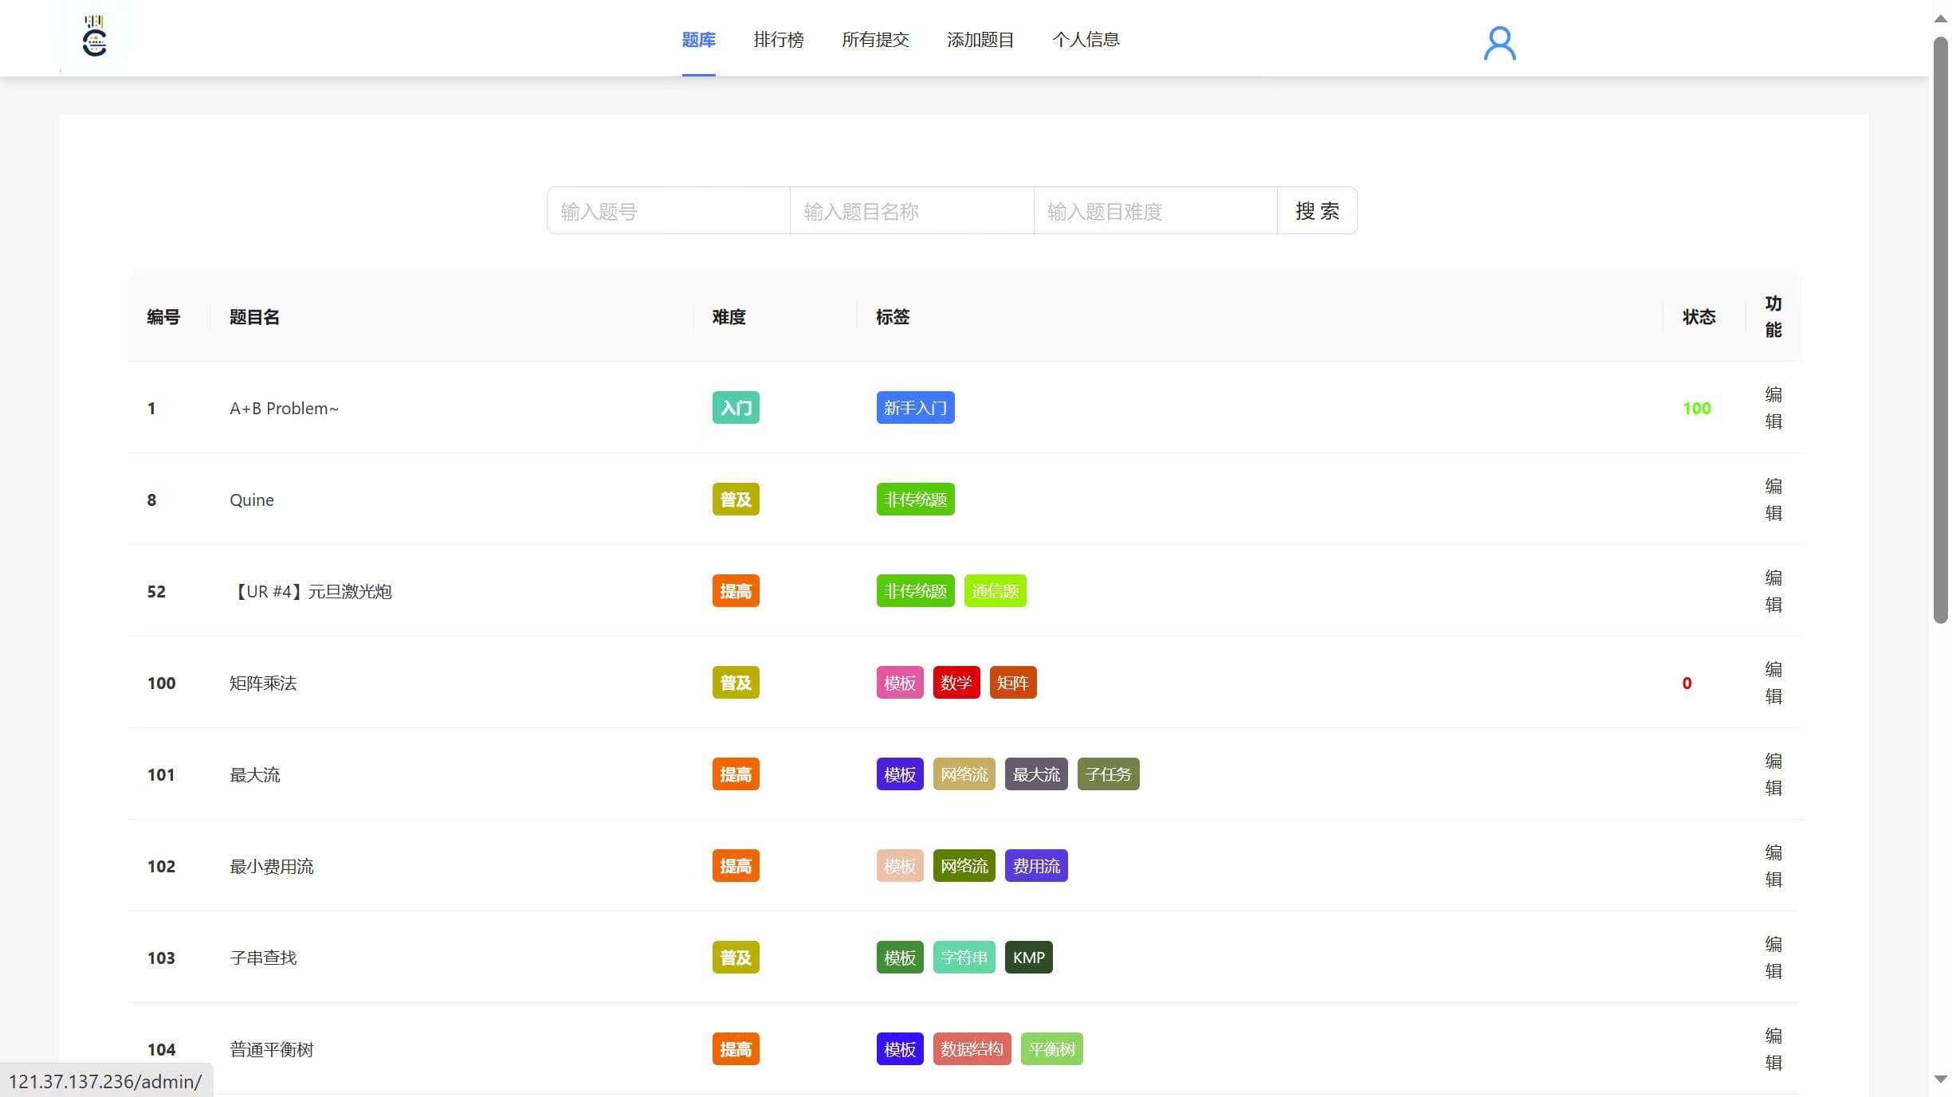This screenshot has height=1097, width=1952.
Task: Click 编辑 for 最小费用流 row
Action: 1773,866
